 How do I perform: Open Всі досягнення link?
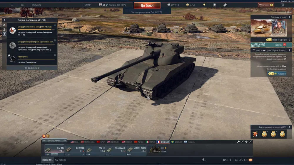coord(32,68)
